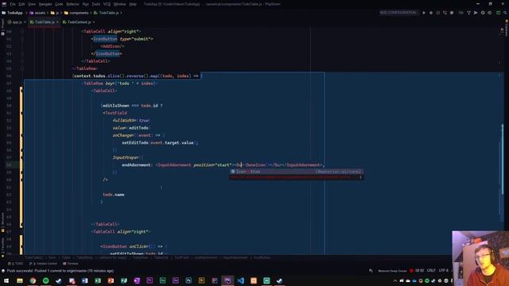Click the Stop icon in run toolbar
Viewport: 509px width, 286px height.
tap(452, 13)
